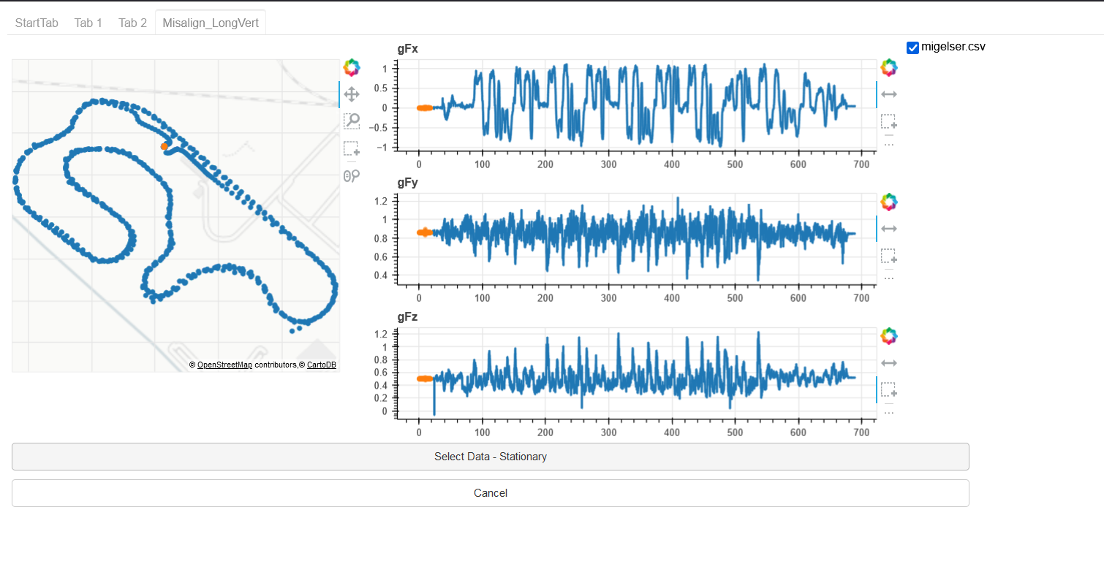This screenshot has width=1104, height=564.
Task: Choose the Box Select tool on the map
Action: [x=352, y=148]
